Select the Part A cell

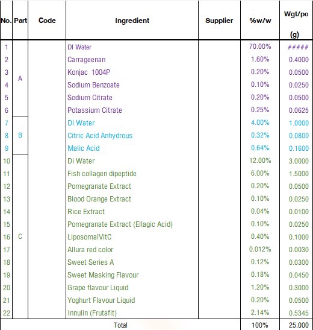coord(20,78)
